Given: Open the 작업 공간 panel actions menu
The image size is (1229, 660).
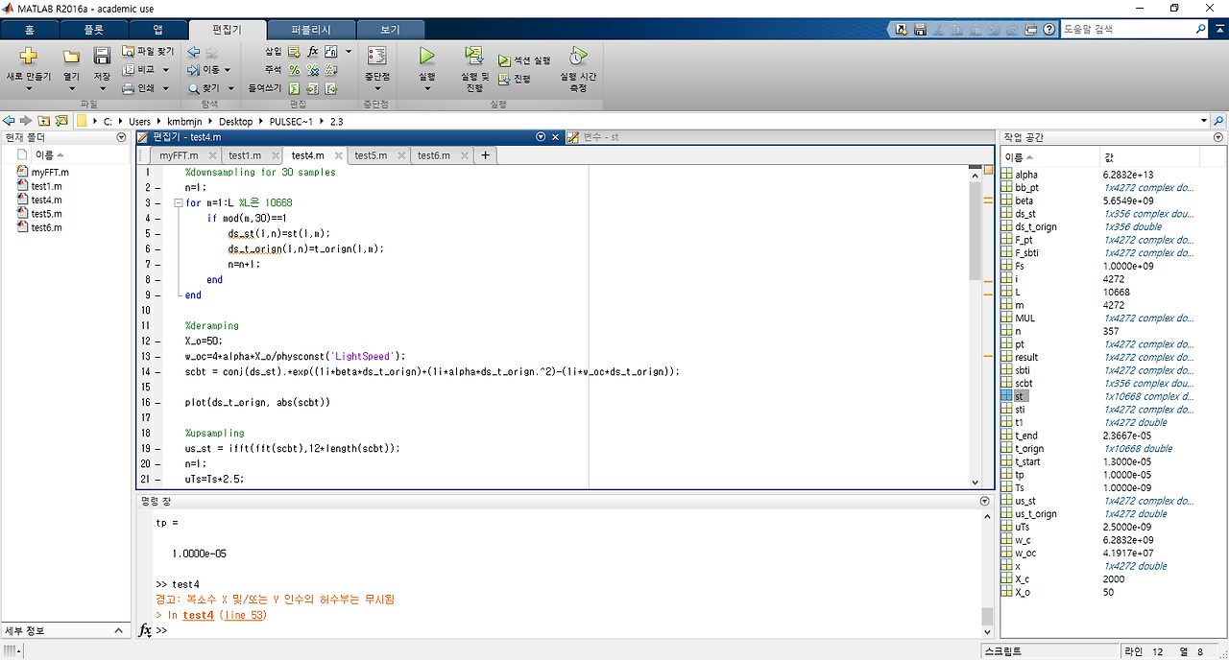Looking at the screenshot, I should click(x=1220, y=137).
